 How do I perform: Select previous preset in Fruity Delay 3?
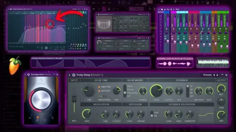214,75
